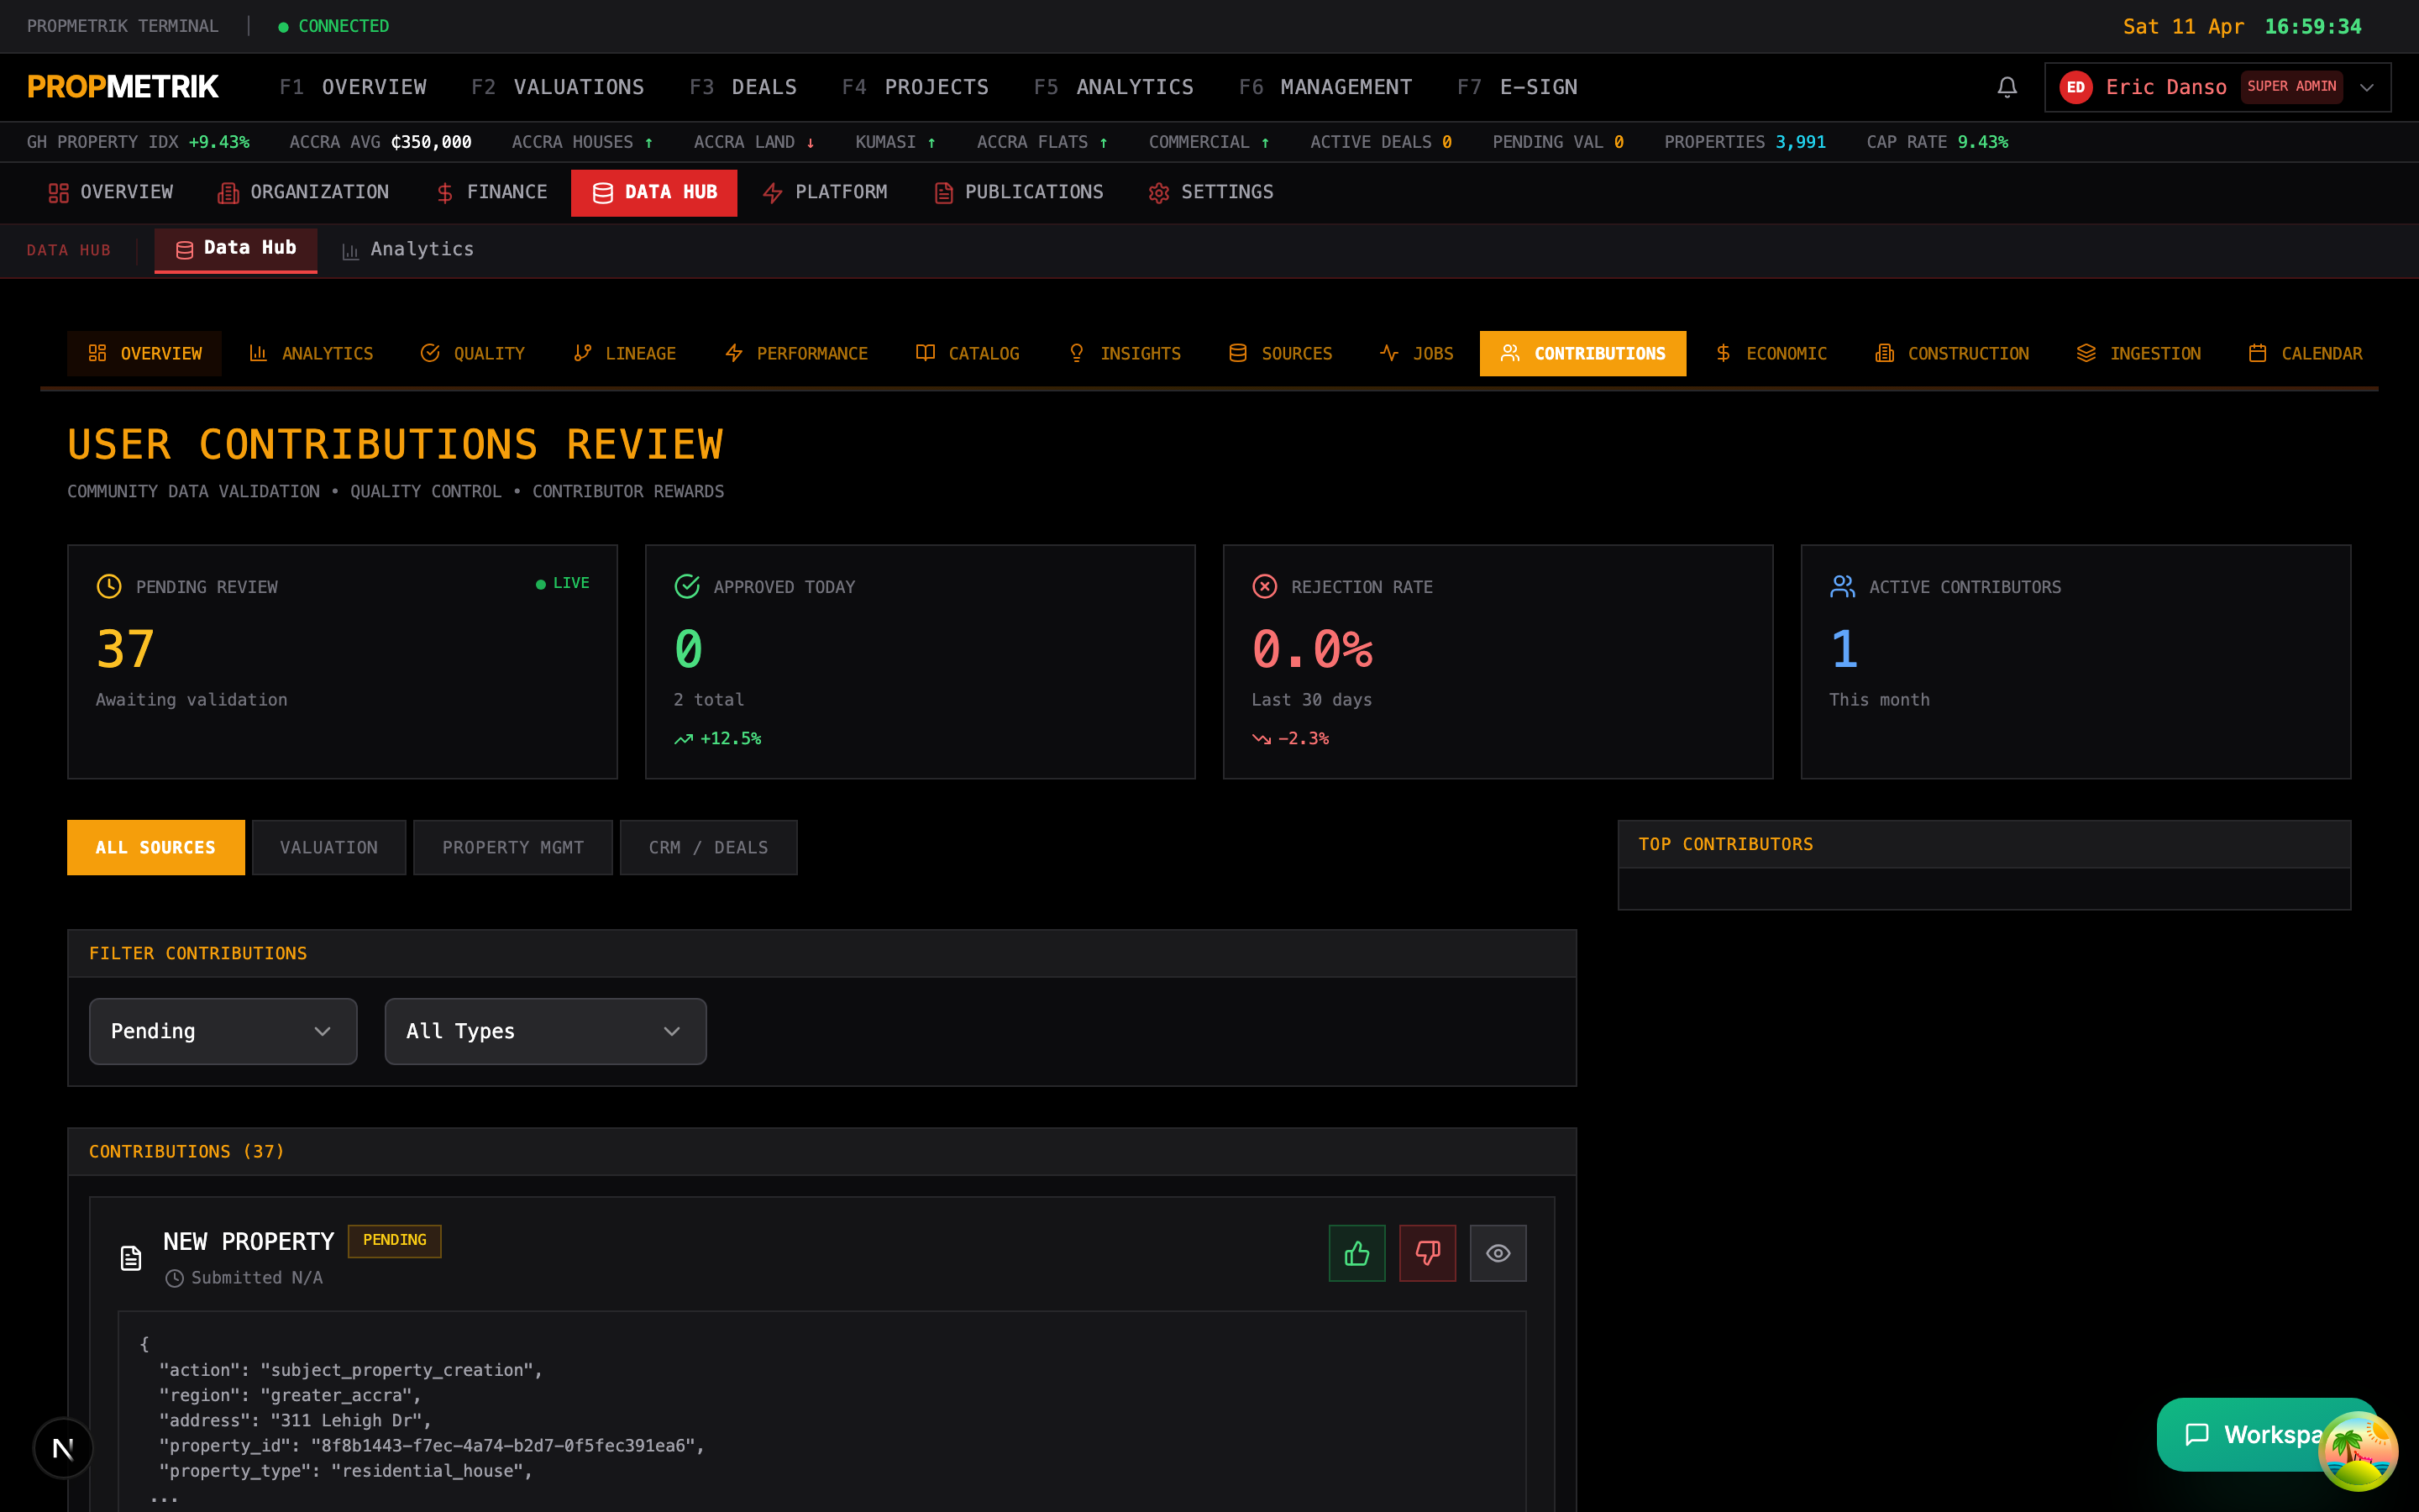Select the management Overview section
Viewport: 2419px width, 1512px height.
(111, 192)
